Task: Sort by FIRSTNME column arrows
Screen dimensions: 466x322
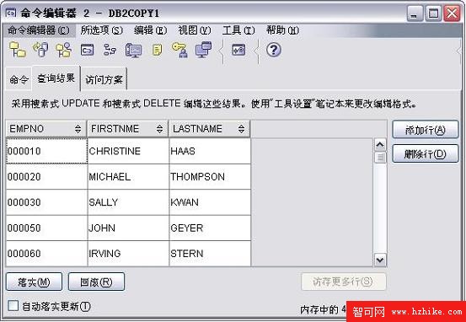Action: (x=159, y=129)
